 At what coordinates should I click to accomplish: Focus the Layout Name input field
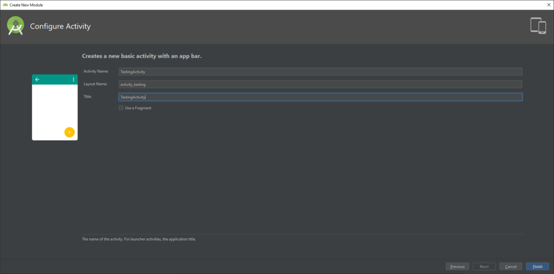click(x=320, y=84)
